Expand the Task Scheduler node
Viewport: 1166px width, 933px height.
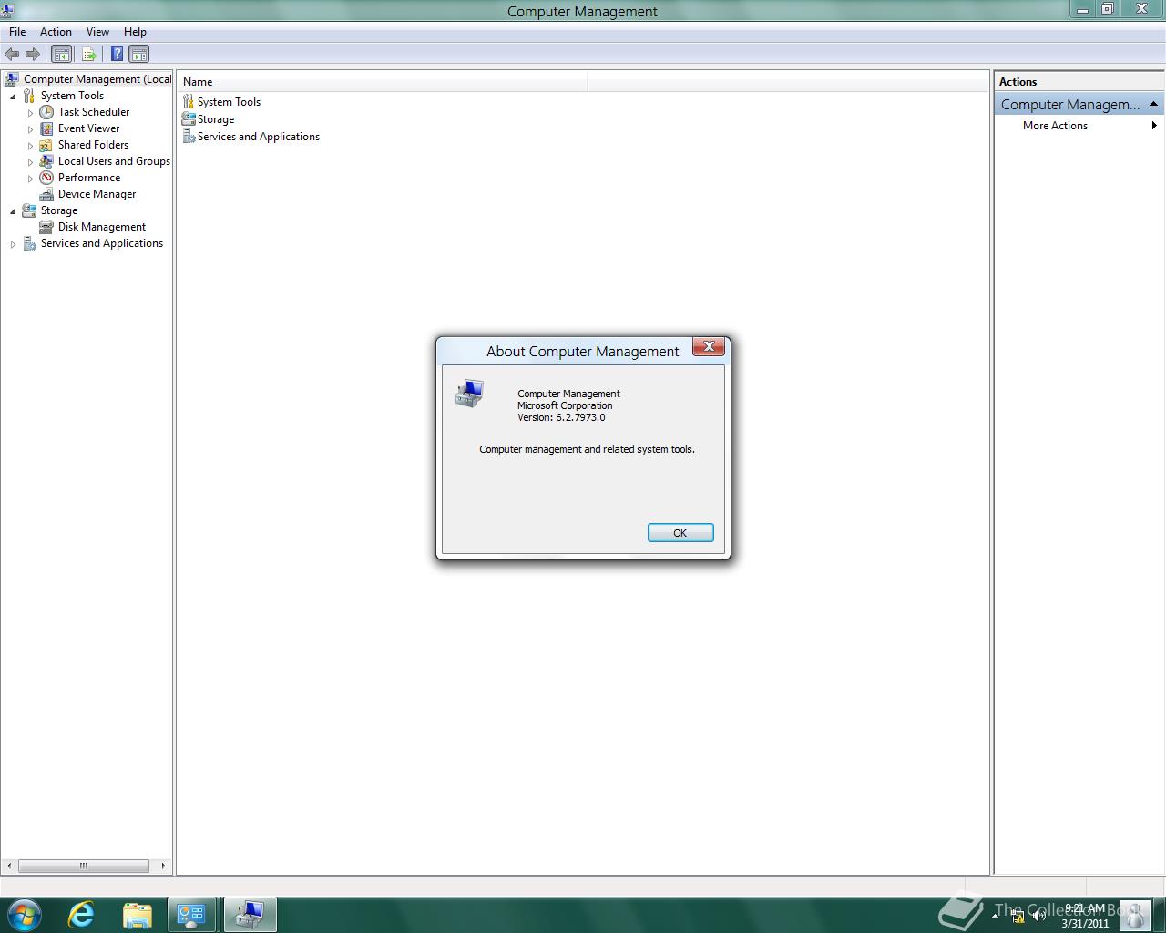pyautogui.click(x=30, y=113)
